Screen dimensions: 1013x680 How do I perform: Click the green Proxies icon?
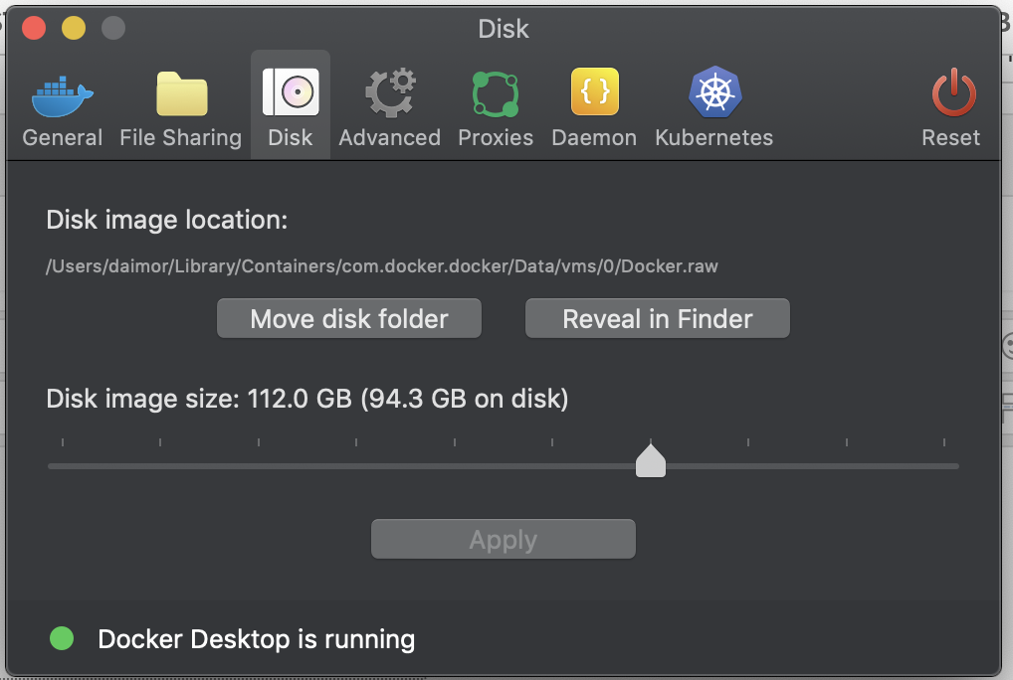click(x=496, y=95)
